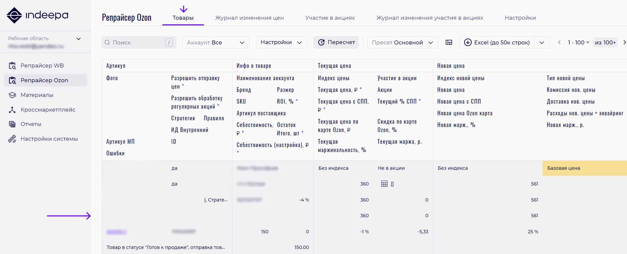Viewport: 627px width, 254px height.
Task: Open Материалы section icon
Action: [12, 95]
